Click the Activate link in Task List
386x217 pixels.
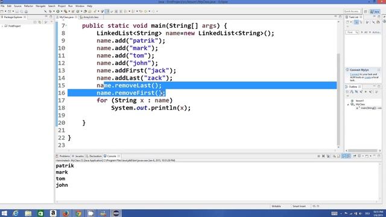point(376,32)
